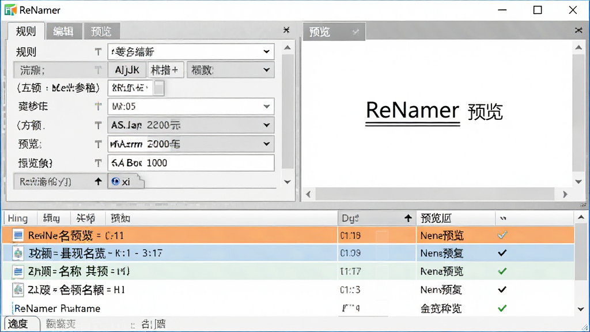The width and height of the screenshot is (590, 332).
Task: Select the bottom-left status tab
Action: tap(22, 324)
